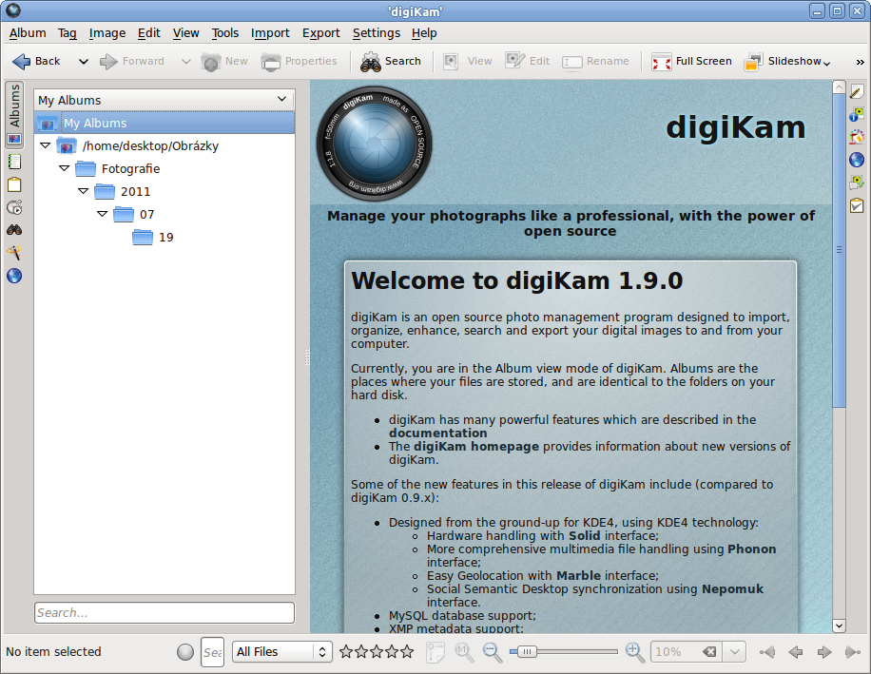
Task: Open the View menu in the menu bar
Action: pos(185,33)
